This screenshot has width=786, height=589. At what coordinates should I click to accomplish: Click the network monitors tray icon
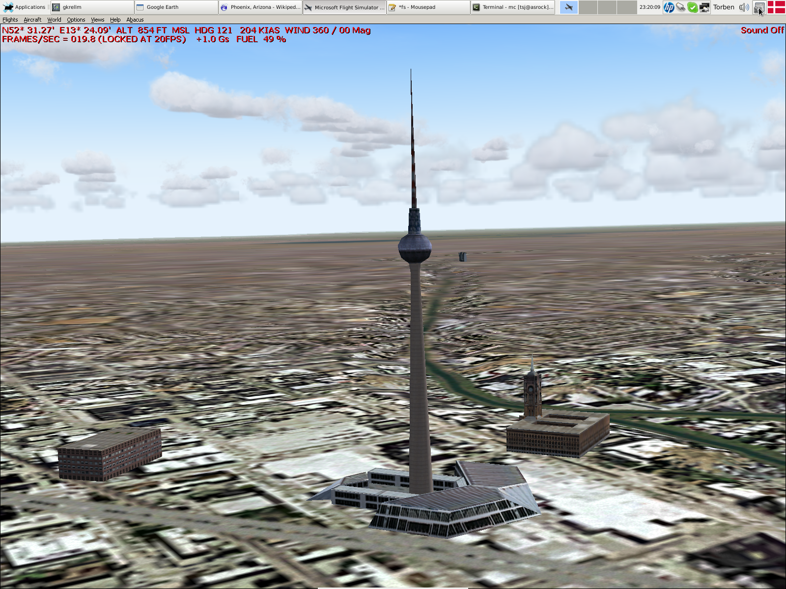704,7
